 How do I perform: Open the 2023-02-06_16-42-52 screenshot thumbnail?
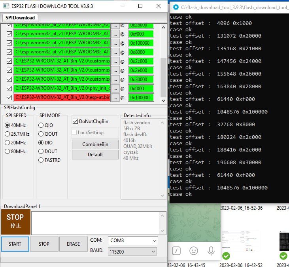tap(240, 242)
